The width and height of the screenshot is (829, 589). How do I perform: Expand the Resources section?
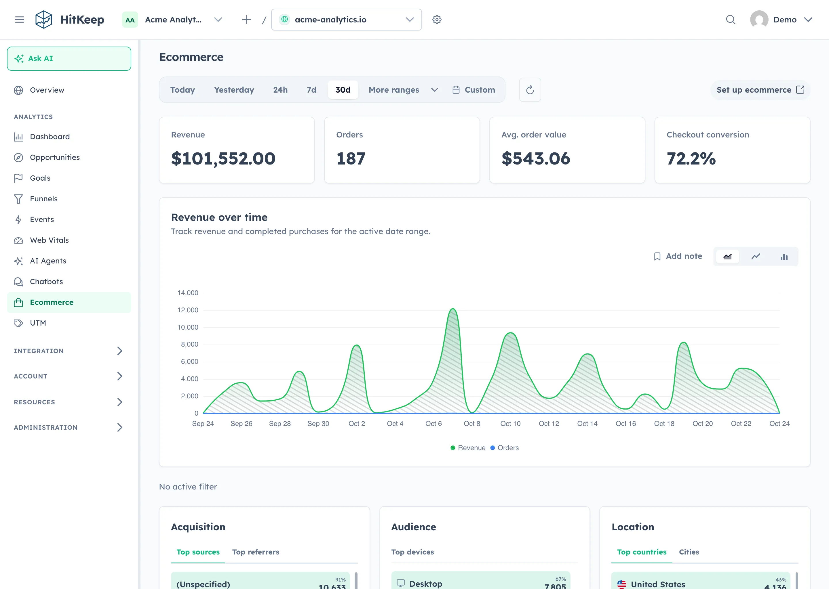pos(69,402)
